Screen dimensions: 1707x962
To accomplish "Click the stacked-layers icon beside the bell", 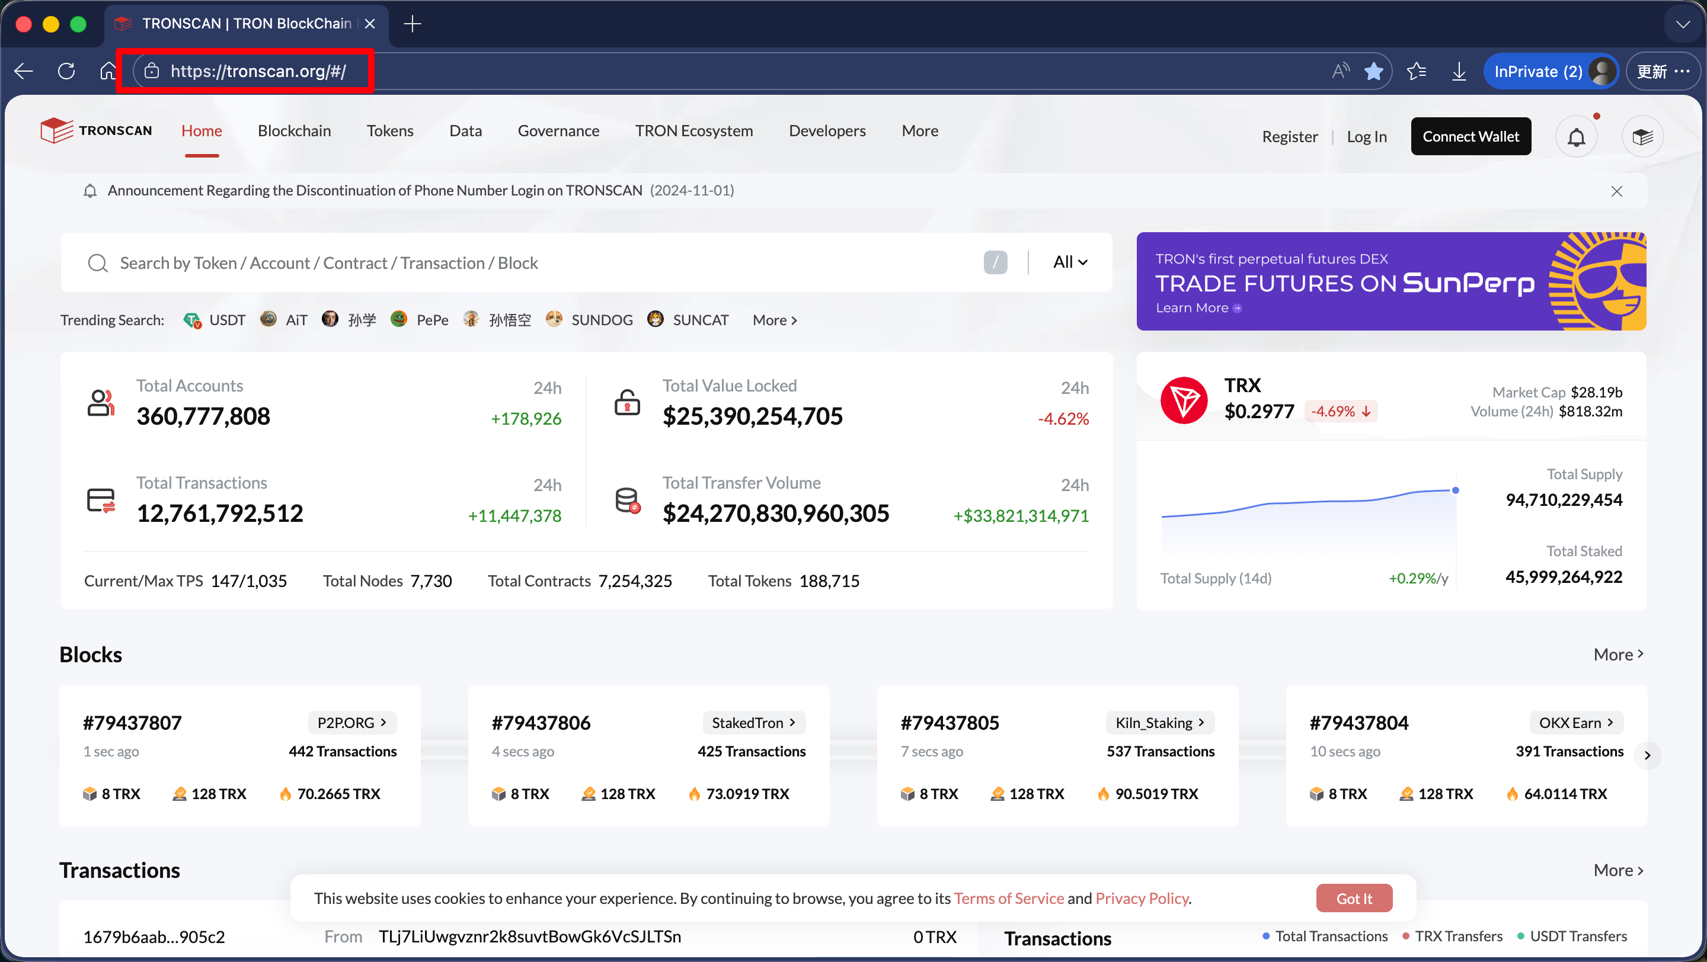I will click(x=1643, y=137).
